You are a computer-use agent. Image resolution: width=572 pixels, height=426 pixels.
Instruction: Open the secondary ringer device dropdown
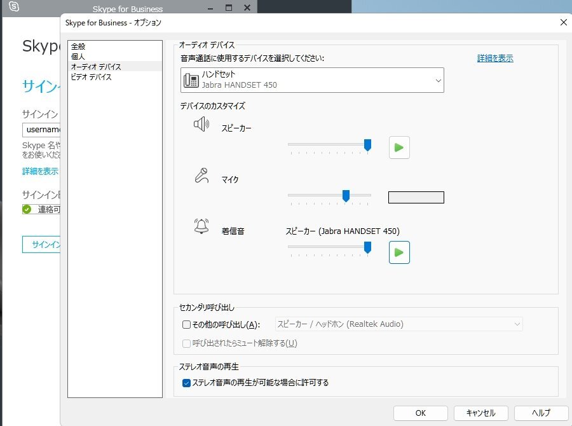pos(398,324)
